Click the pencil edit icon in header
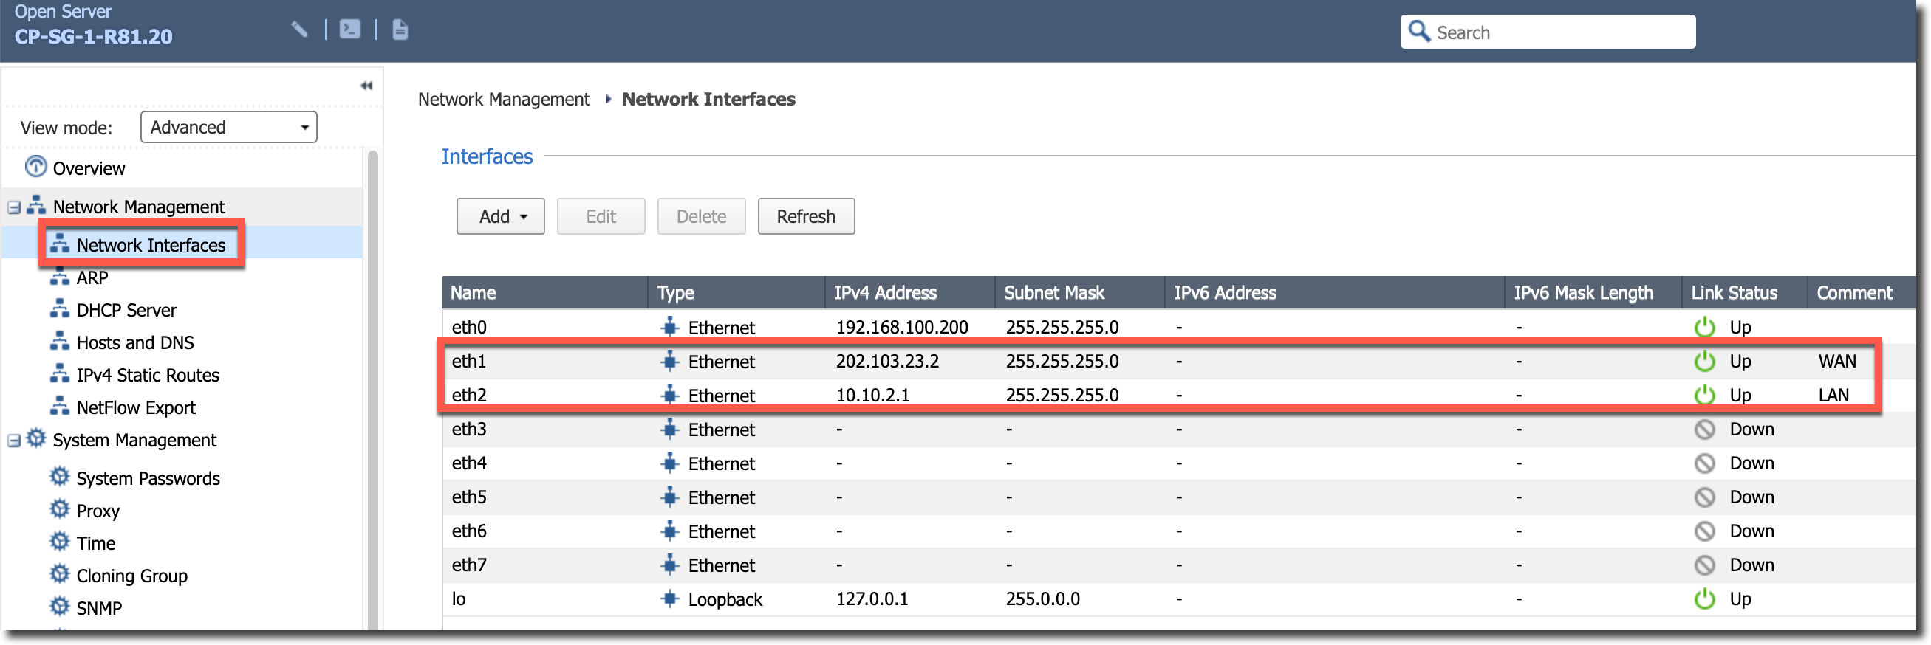The width and height of the screenshot is (1931, 645). tap(299, 30)
